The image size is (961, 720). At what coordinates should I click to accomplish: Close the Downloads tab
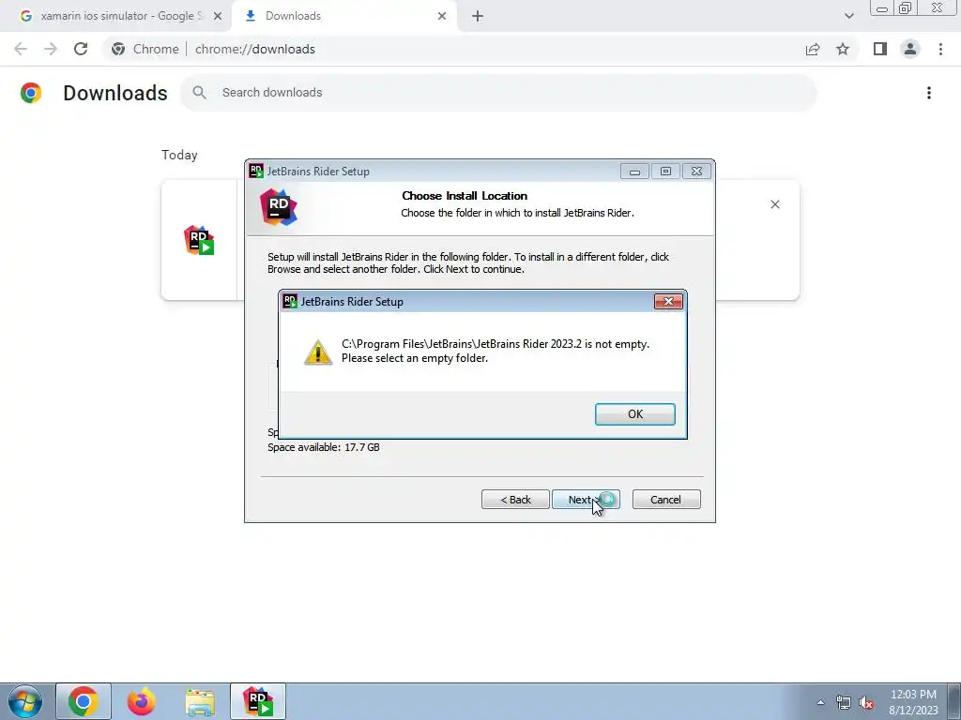[x=442, y=17]
